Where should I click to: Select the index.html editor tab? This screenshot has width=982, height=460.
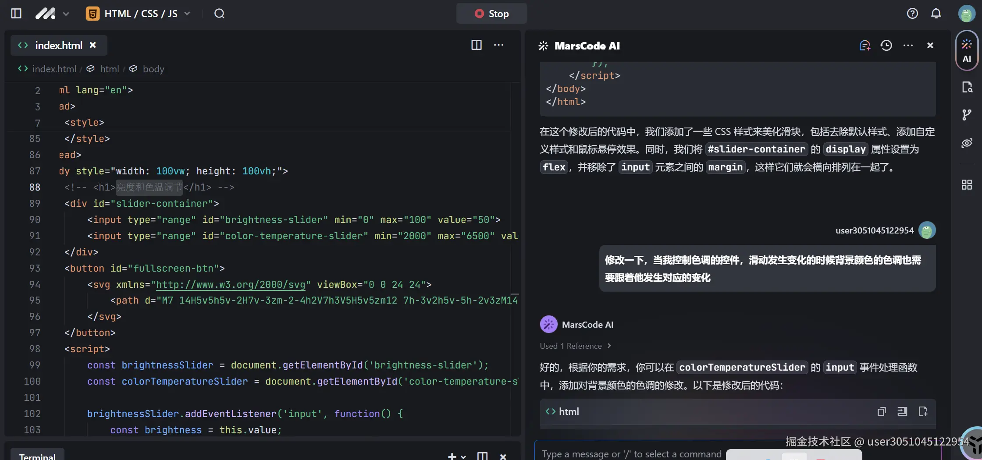pos(59,46)
